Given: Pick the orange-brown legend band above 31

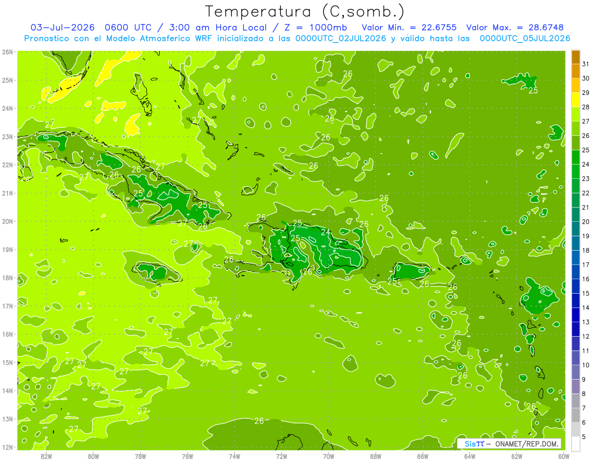Looking at the screenshot, I should click(x=576, y=57).
